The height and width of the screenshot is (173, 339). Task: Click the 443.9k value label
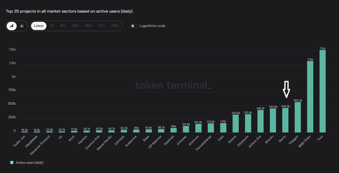pyautogui.click(x=273, y=107)
